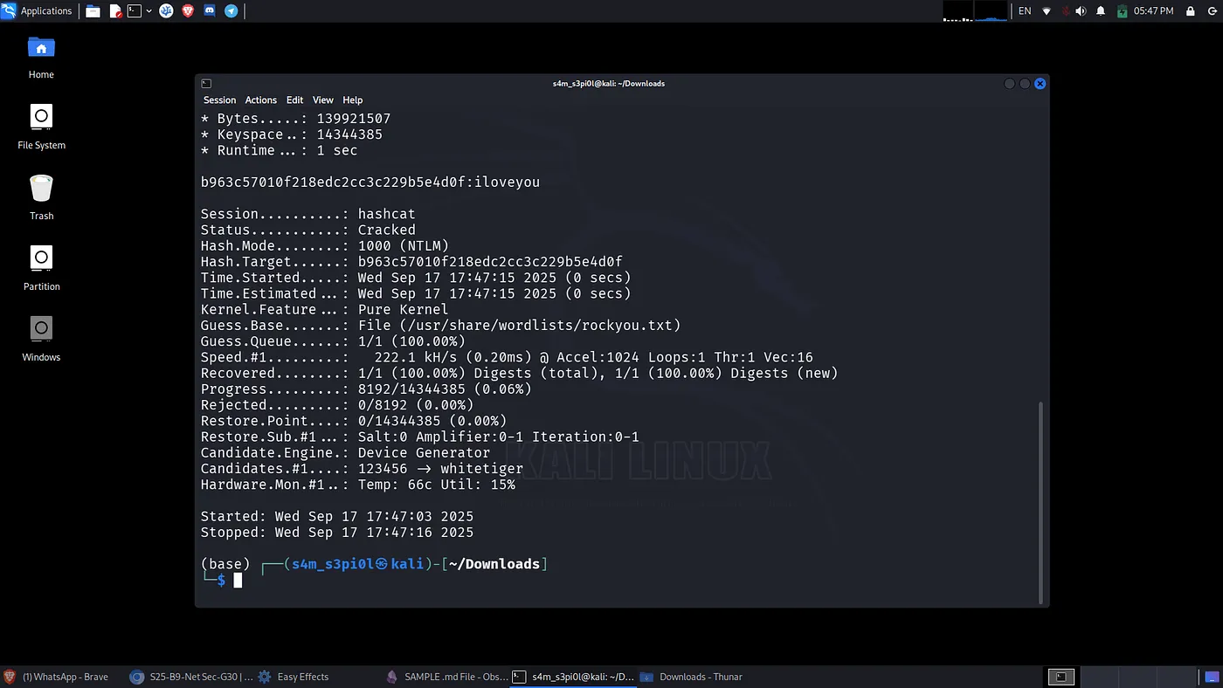This screenshot has width=1223, height=688.
Task: Click the Keyspace 14344385 line
Action: 292,134
